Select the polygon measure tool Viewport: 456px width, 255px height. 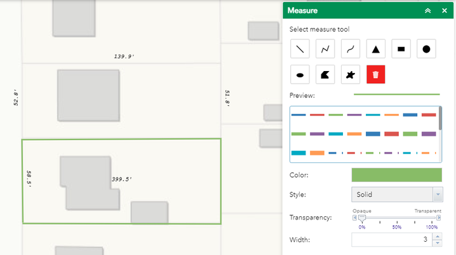click(325, 74)
